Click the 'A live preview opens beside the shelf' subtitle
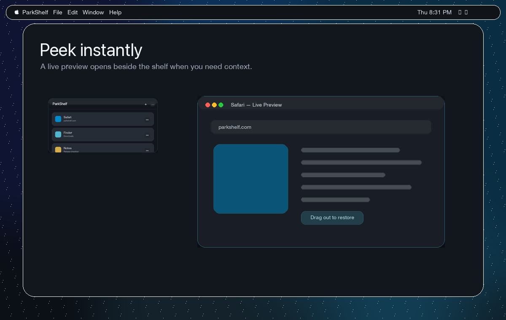 (x=146, y=67)
